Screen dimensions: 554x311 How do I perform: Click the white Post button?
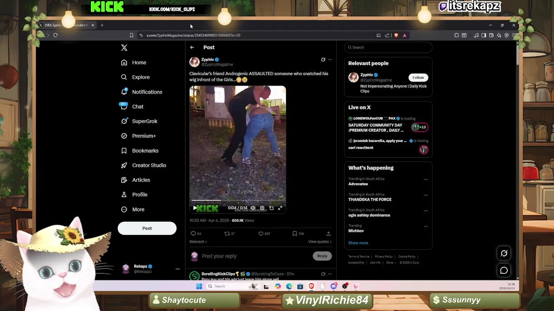pos(147,228)
